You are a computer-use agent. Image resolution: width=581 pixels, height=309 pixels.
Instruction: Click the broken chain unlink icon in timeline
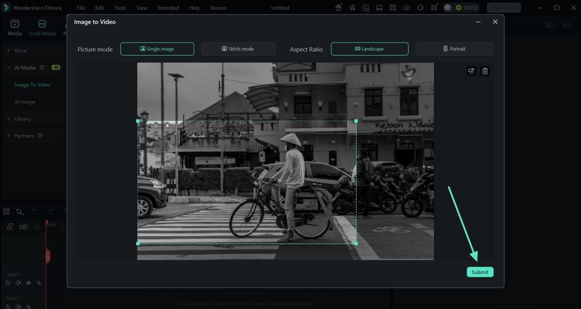pos(10,227)
